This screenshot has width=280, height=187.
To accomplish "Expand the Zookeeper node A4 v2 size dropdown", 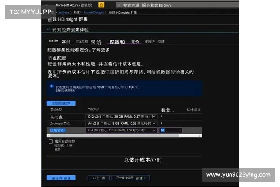I will [122, 123].
